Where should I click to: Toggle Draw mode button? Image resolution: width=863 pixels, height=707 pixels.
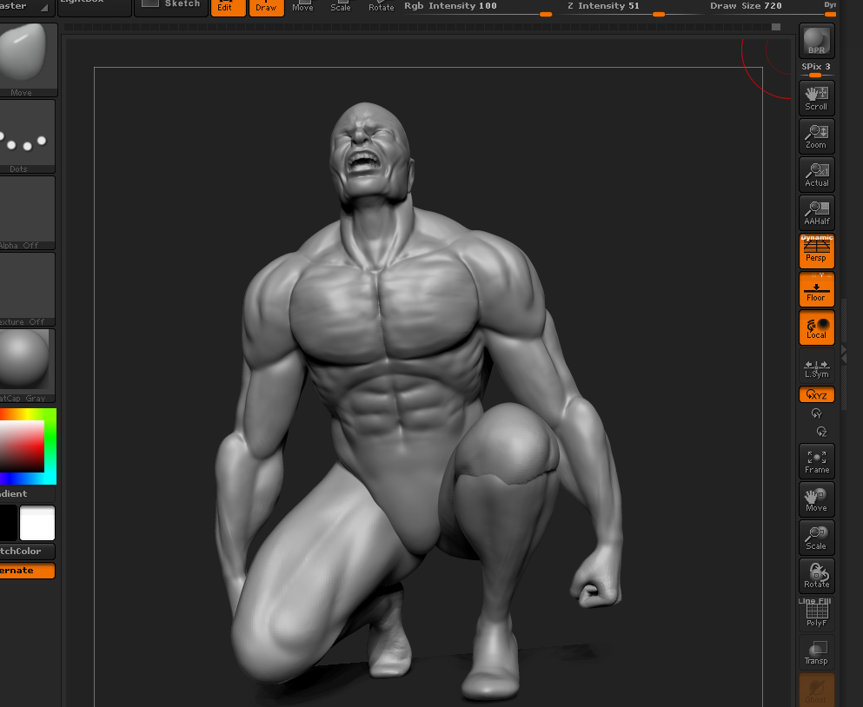(x=267, y=7)
